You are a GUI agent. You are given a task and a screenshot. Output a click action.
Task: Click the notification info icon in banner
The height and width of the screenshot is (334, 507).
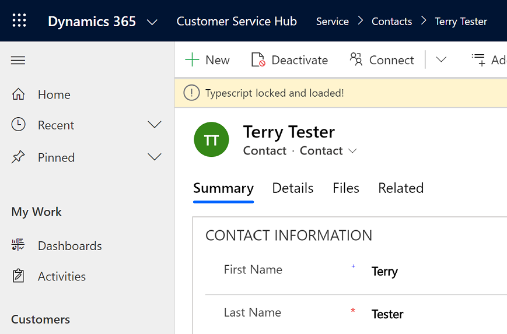click(191, 93)
